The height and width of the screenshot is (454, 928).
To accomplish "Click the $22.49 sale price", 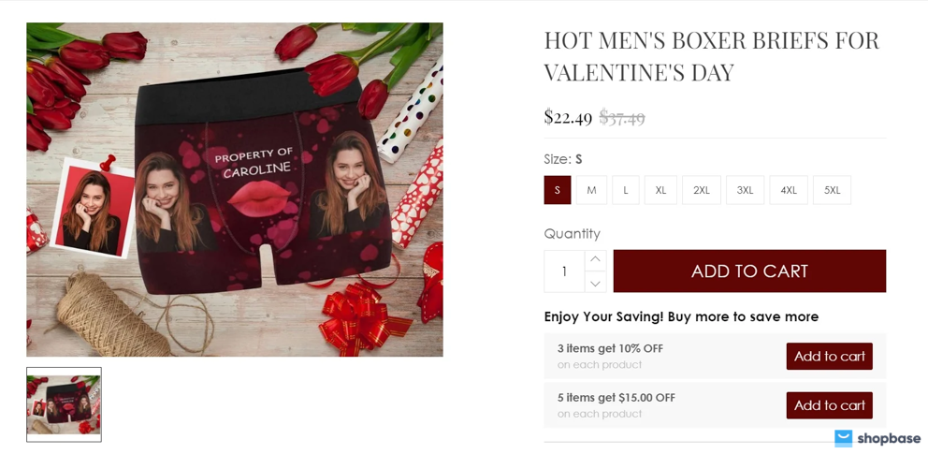I will [x=568, y=117].
